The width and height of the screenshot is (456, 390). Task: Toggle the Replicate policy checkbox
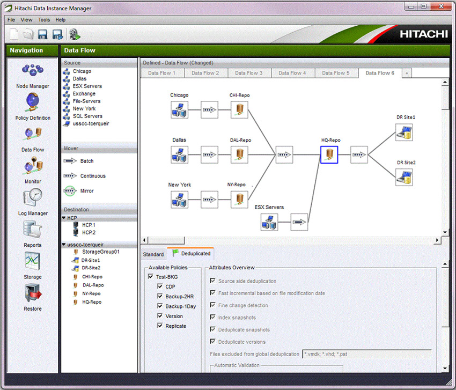(x=160, y=326)
